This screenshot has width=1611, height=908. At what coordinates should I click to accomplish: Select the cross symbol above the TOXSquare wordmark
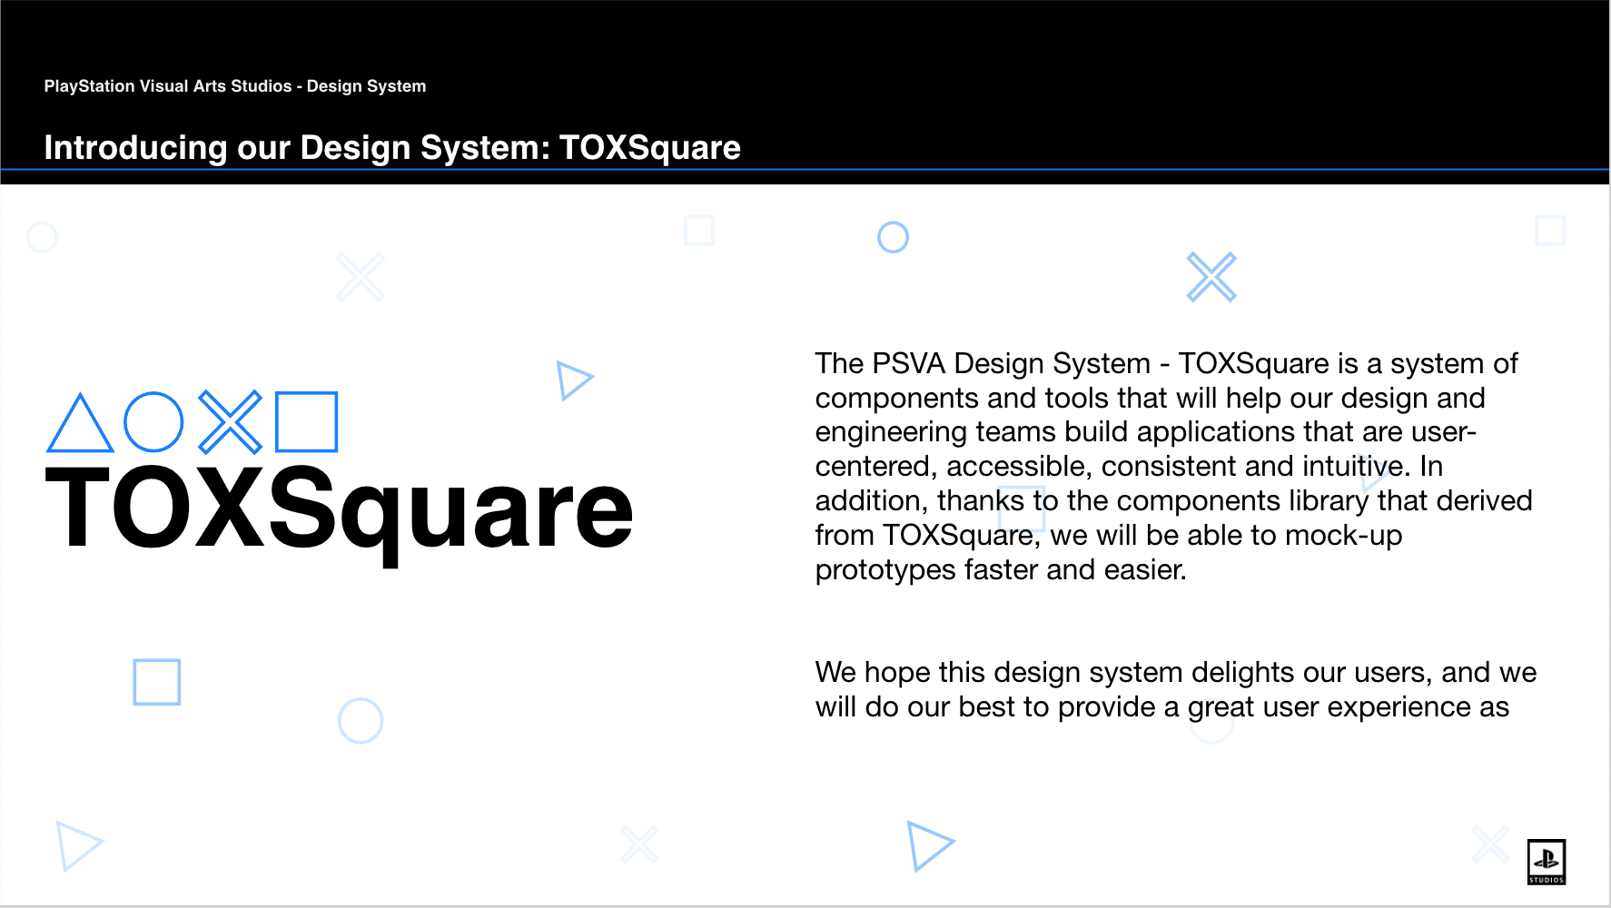click(x=230, y=422)
